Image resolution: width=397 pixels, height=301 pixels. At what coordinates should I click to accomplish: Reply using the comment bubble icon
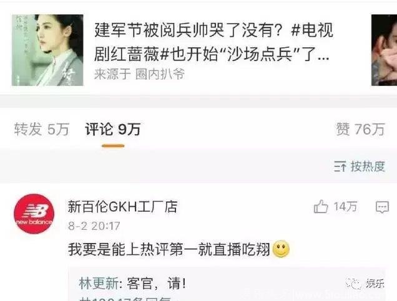(382, 208)
